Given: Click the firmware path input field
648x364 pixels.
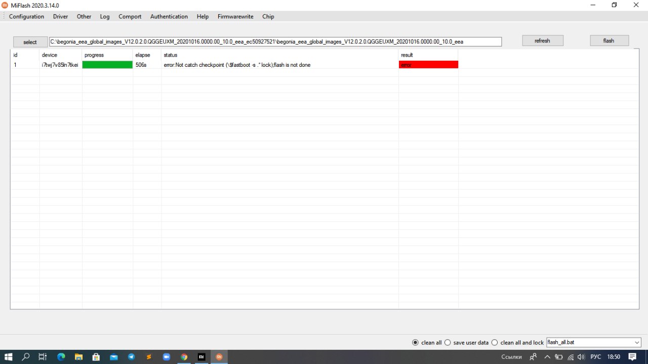Looking at the screenshot, I should point(275,42).
